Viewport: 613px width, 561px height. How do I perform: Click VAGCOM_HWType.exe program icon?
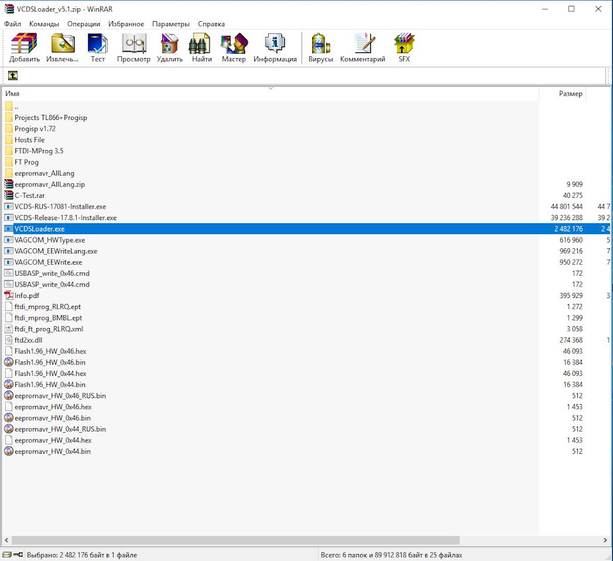point(8,240)
